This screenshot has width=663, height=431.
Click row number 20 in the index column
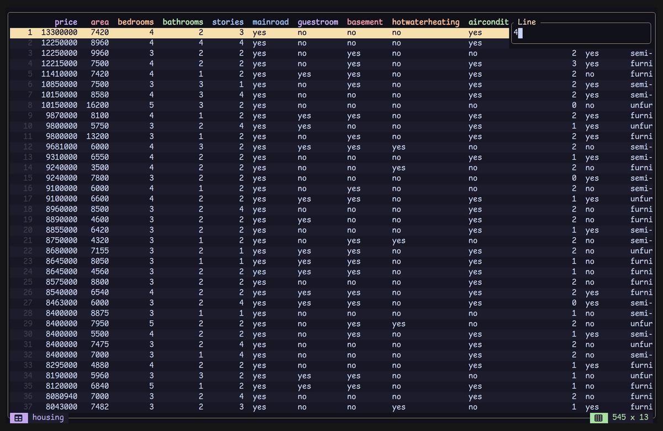click(x=28, y=230)
